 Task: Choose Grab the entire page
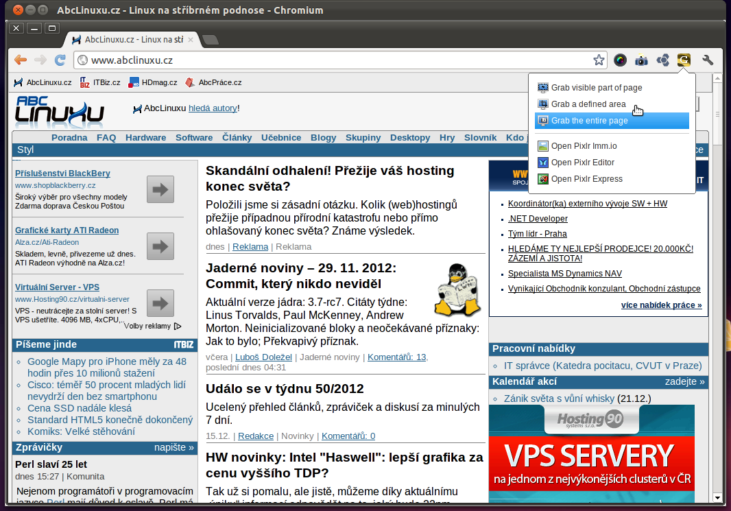pyautogui.click(x=612, y=121)
